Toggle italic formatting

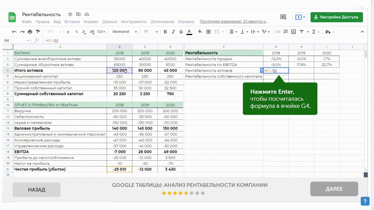(173, 32)
